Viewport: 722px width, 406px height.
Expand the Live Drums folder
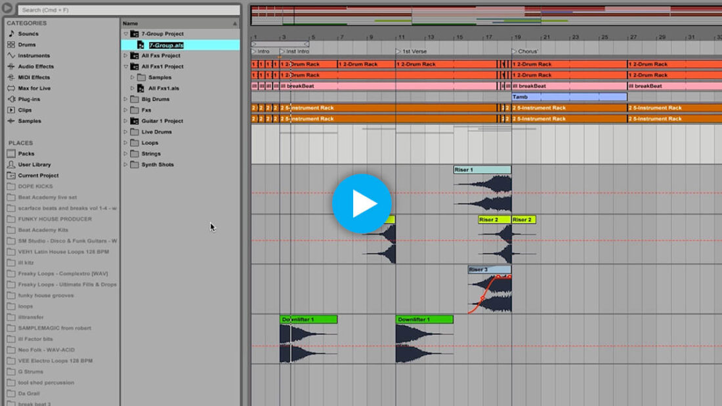click(126, 132)
